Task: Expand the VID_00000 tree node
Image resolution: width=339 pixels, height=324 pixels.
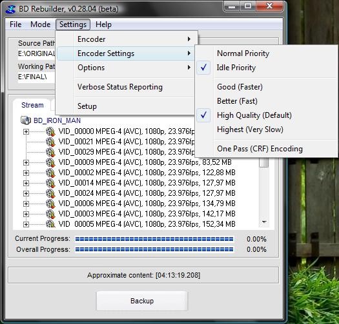Action: (x=26, y=131)
